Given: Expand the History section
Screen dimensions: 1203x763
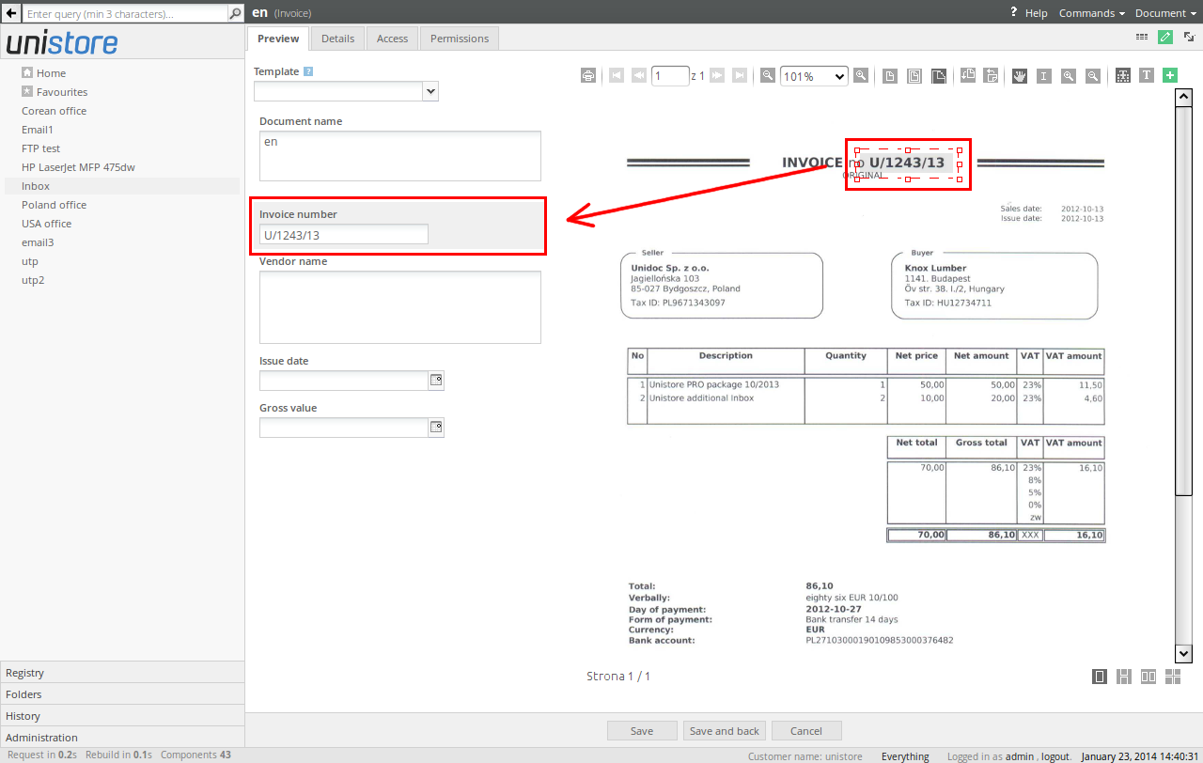Looking at the screenshot, I should click(x=122, y=716).
